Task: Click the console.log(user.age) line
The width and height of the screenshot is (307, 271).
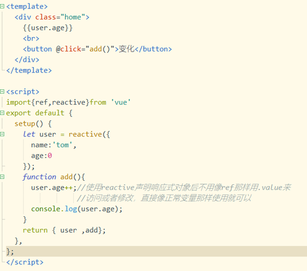Action: [x=76, y=209]
